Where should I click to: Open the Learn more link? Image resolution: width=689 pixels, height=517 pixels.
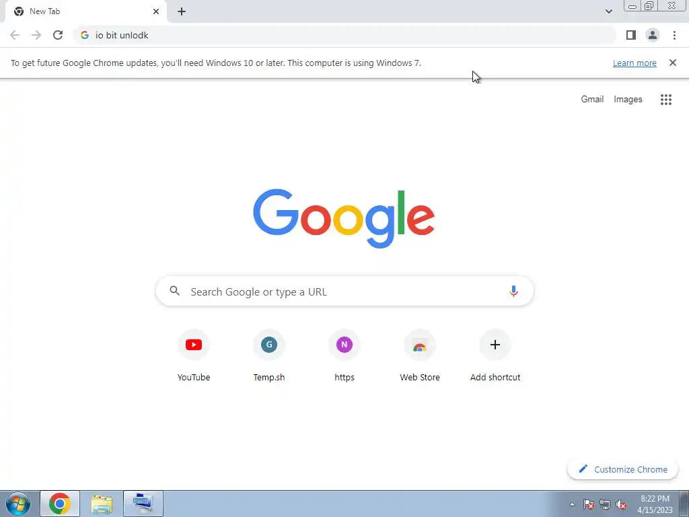pos(634,63)
